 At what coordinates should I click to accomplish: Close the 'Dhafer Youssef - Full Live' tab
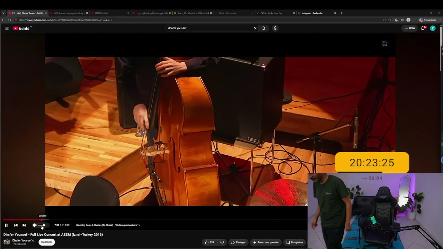(46, 13)
